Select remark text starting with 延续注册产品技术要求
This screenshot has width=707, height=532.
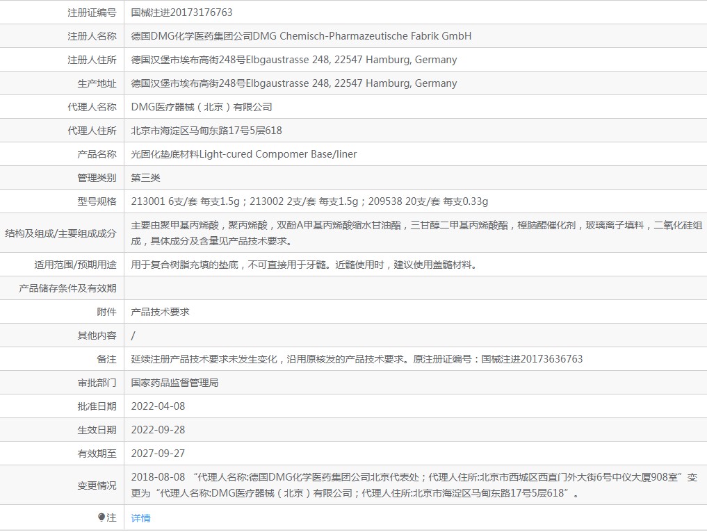(357, 359)
